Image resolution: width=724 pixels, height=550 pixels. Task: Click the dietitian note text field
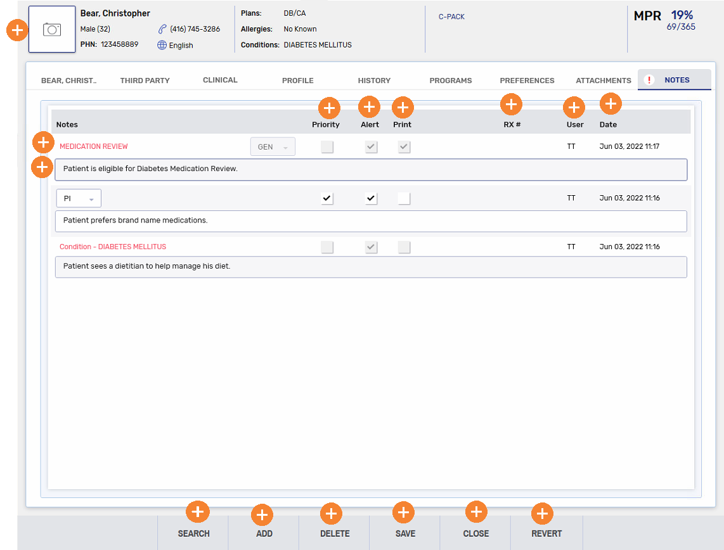pyautogui.click(x=371, y=267)
